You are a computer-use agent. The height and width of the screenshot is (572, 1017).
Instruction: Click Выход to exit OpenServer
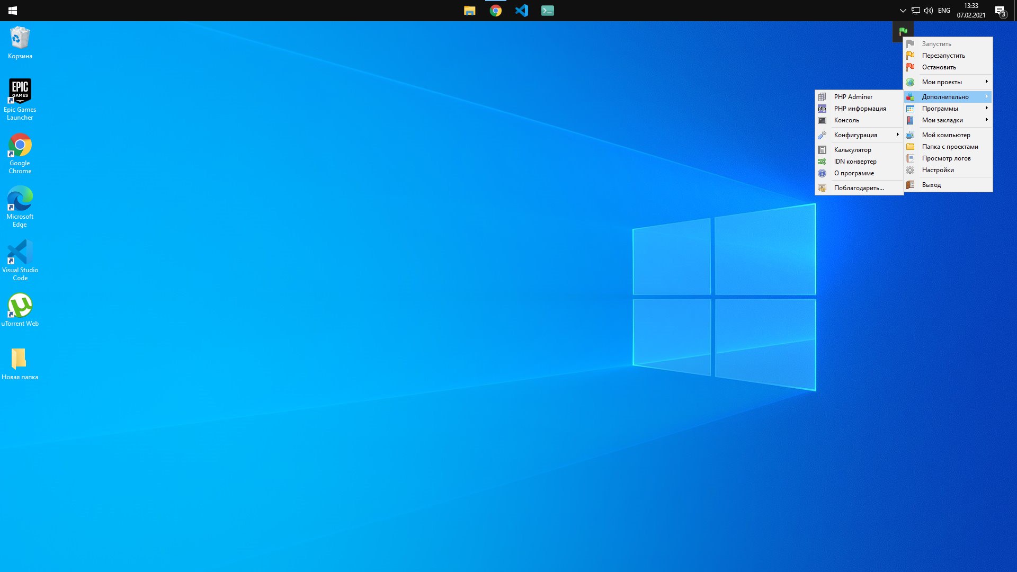931,185
